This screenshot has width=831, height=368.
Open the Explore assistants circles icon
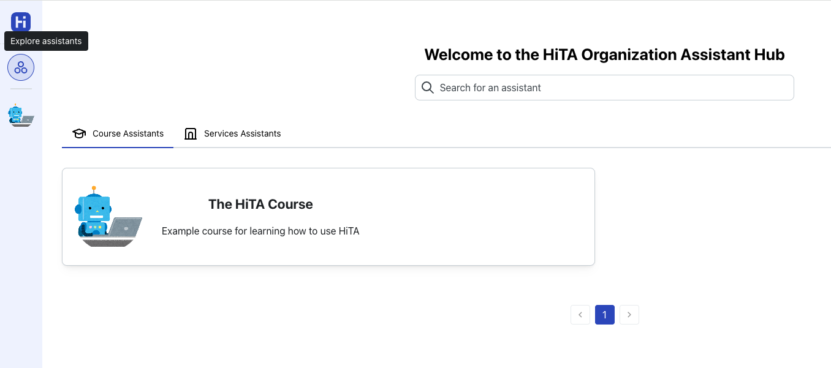(x=21, y=67)
